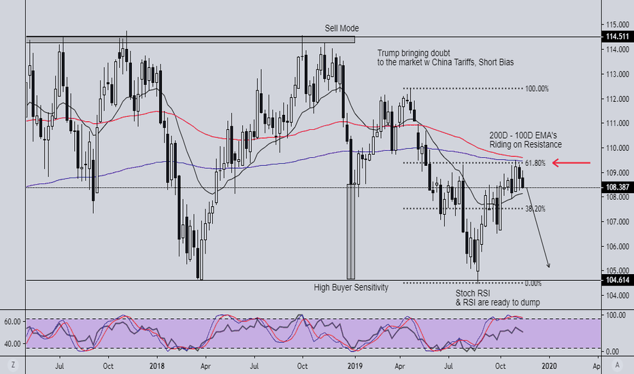Toggle the A auto-scale button
Image resolution: width=634 pixels, height=374 pixels.
[x=617, y=365]
